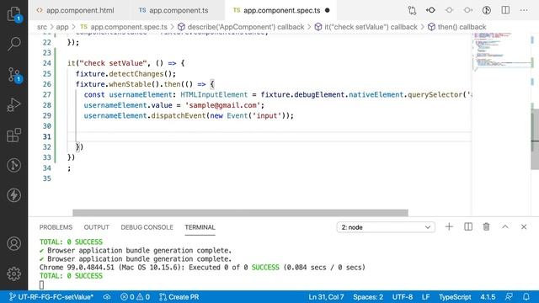This screenshot has width=539, height=303.
Task: Click the code minimap preview
Action: pos(502,51)
